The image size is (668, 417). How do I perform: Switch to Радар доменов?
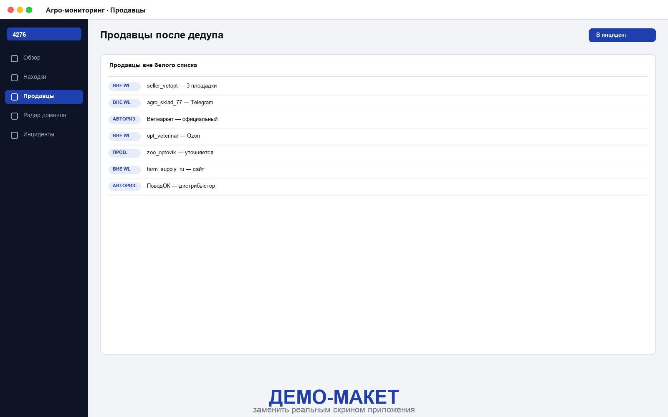click(44, 116)
